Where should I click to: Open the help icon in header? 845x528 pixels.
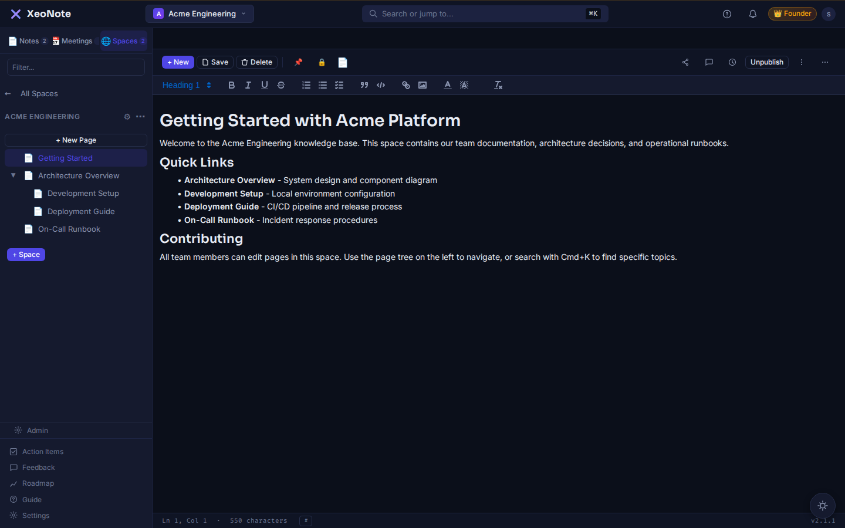[727, 14]
